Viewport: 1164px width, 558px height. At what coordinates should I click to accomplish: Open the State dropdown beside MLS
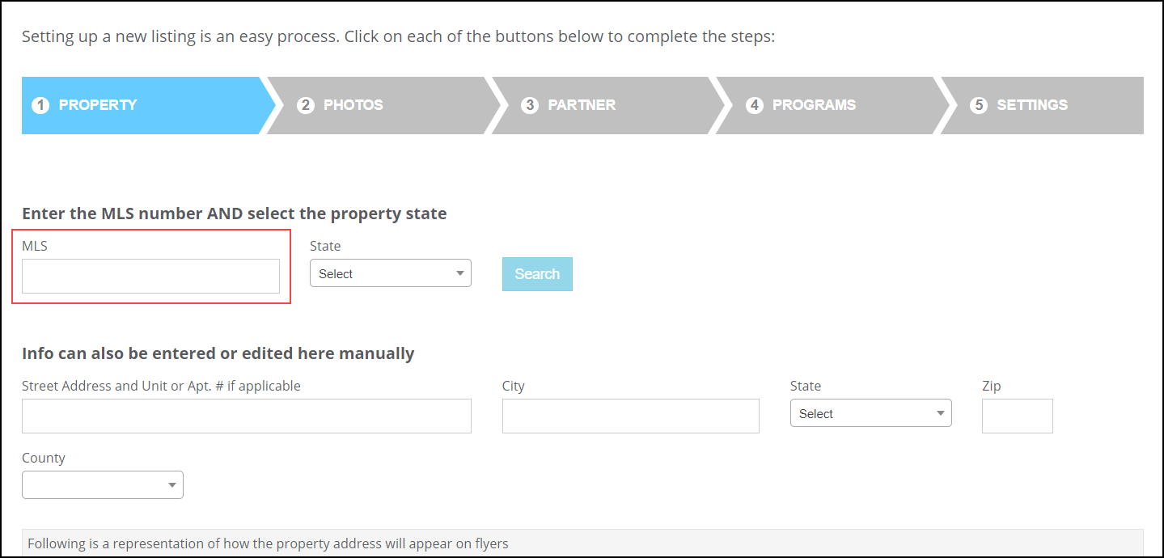391,273
